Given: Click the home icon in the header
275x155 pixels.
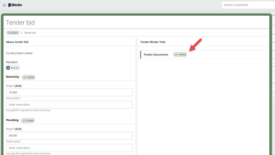Looking at the screenshot, I should pos(4,5).
